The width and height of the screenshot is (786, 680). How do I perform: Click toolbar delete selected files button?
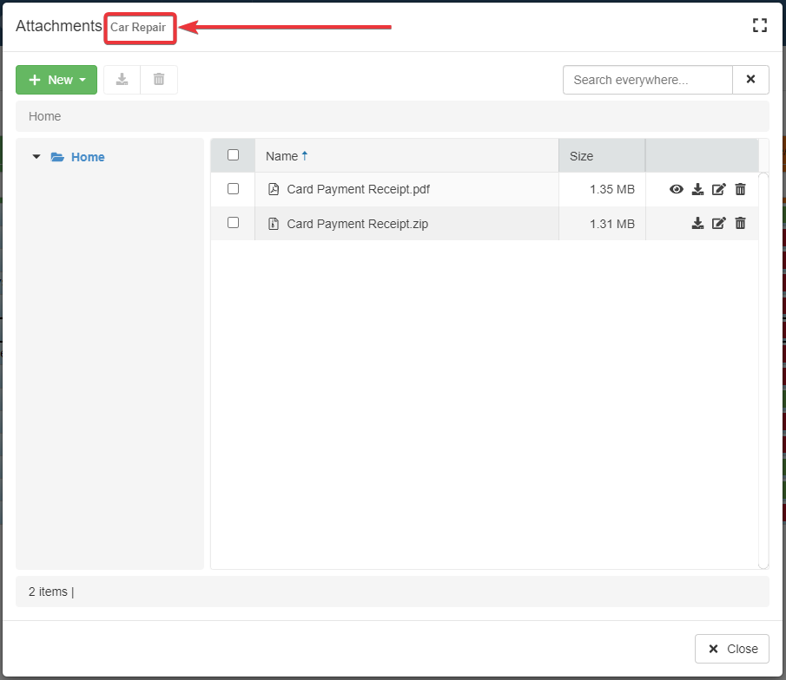[159, 80]
